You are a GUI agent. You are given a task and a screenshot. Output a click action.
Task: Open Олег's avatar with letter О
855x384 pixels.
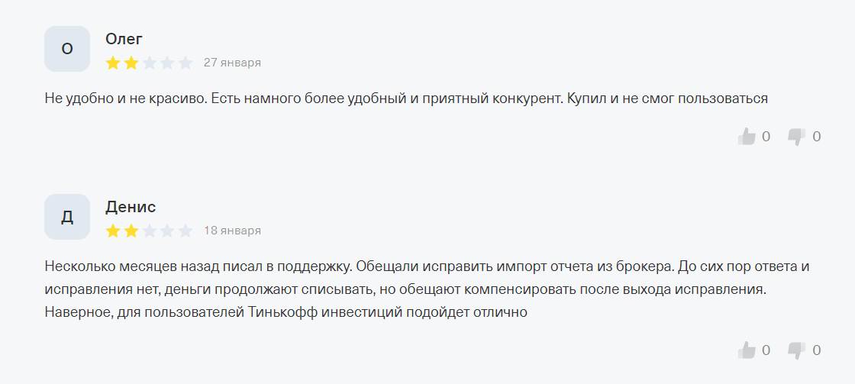coord(67,49)
